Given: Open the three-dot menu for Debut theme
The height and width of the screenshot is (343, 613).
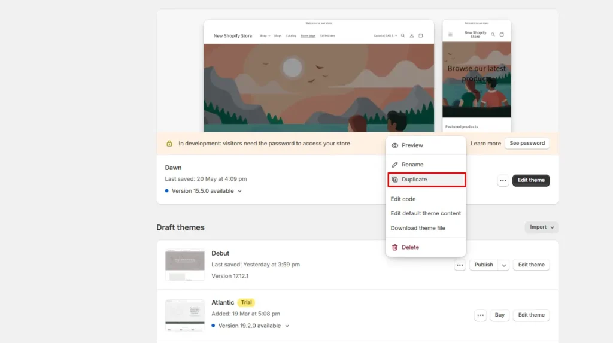Looking at the screenshot, I should coord(460,265).
